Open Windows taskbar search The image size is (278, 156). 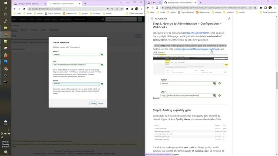click(x=6, y=9)
